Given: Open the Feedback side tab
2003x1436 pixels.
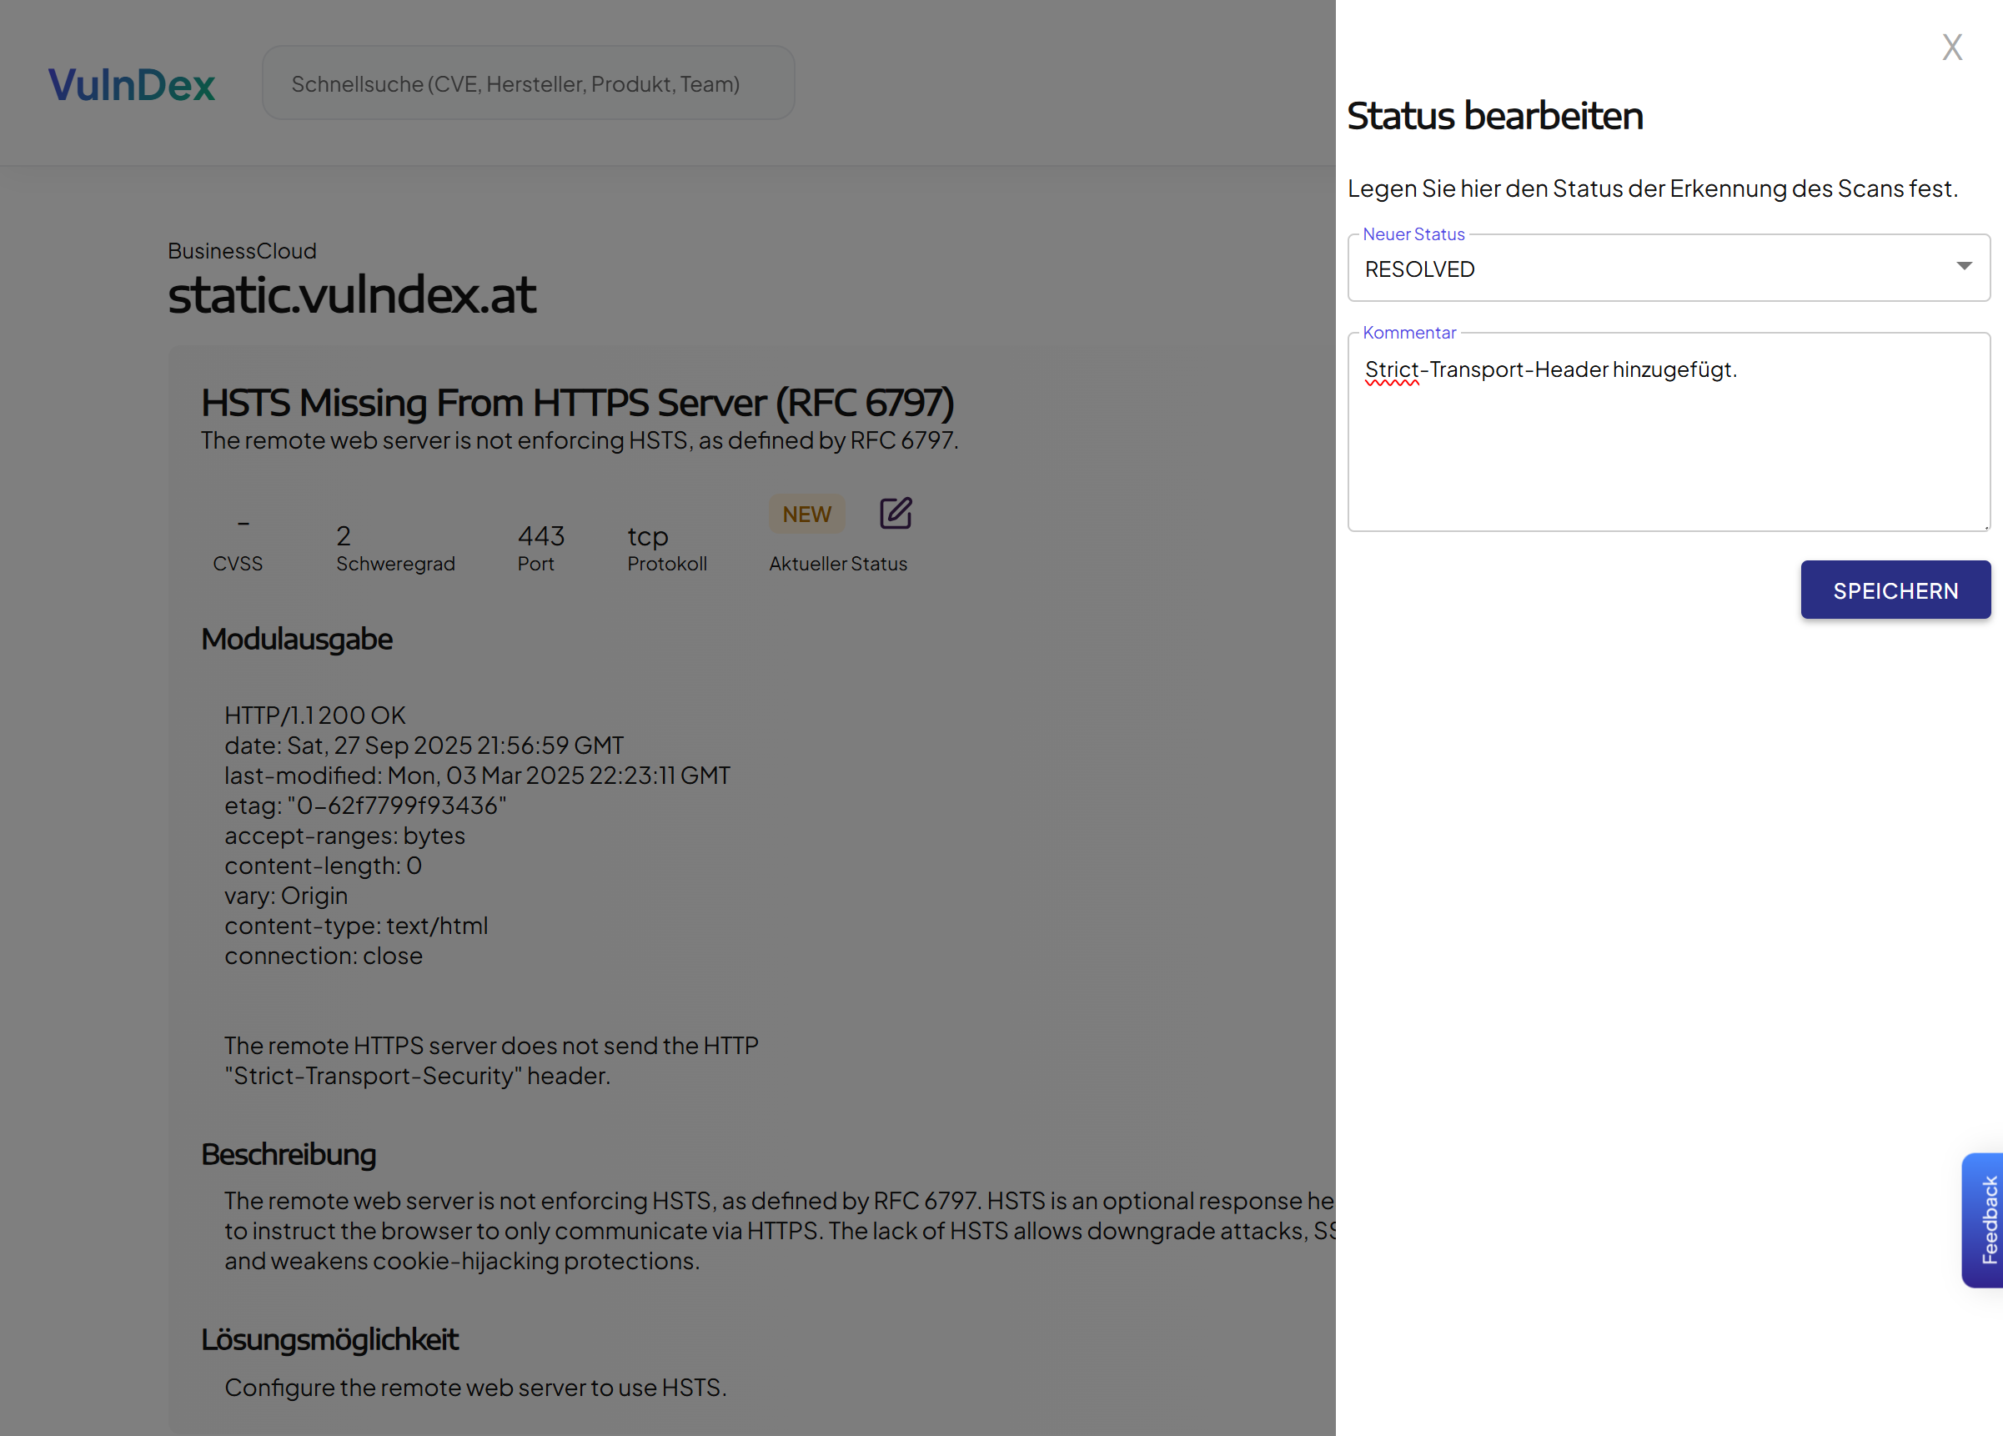Looking at the screenshot, I should 1985,1220.
